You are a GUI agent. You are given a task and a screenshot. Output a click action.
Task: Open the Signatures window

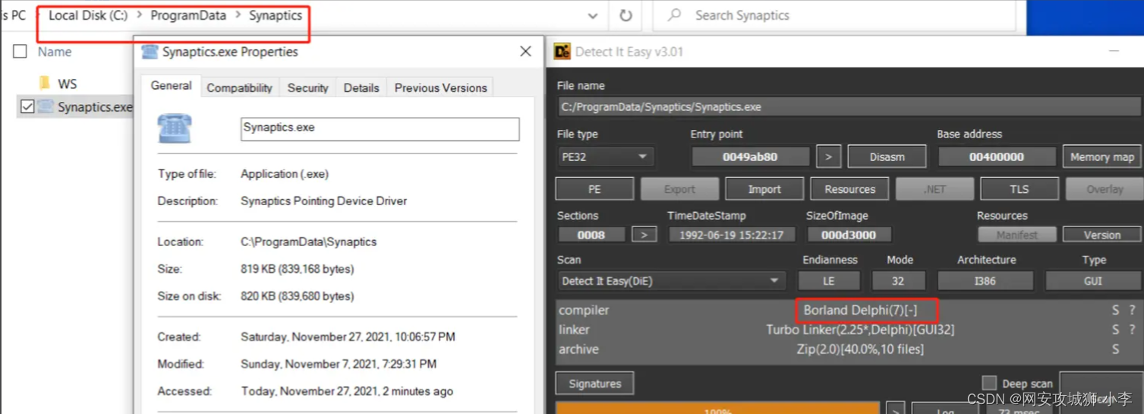tap(594, 384)
